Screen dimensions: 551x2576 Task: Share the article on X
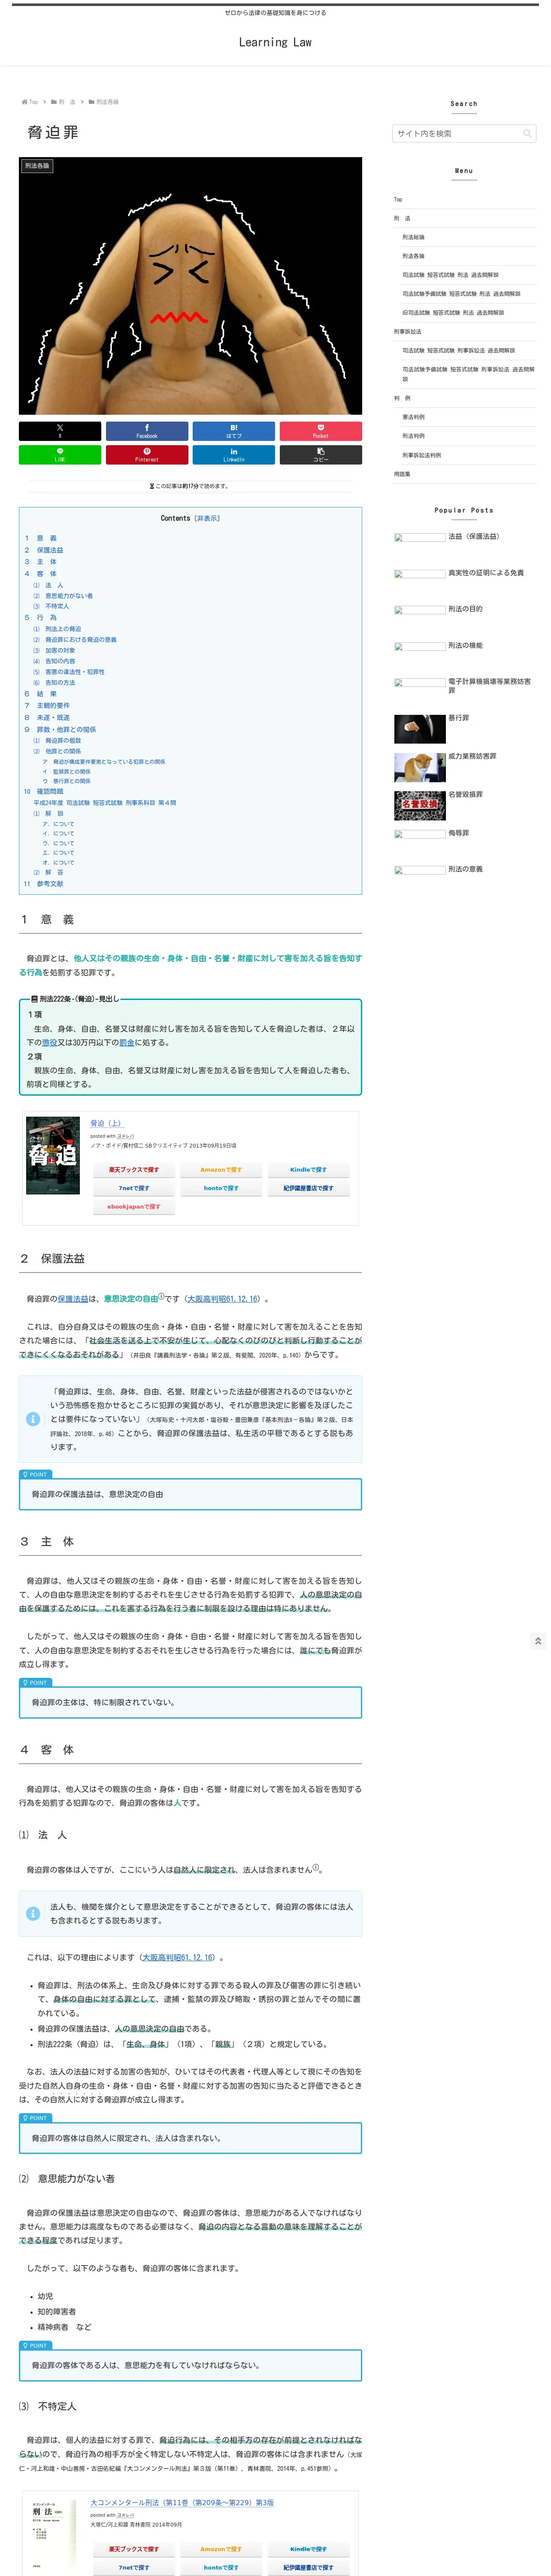coord(60,431)
